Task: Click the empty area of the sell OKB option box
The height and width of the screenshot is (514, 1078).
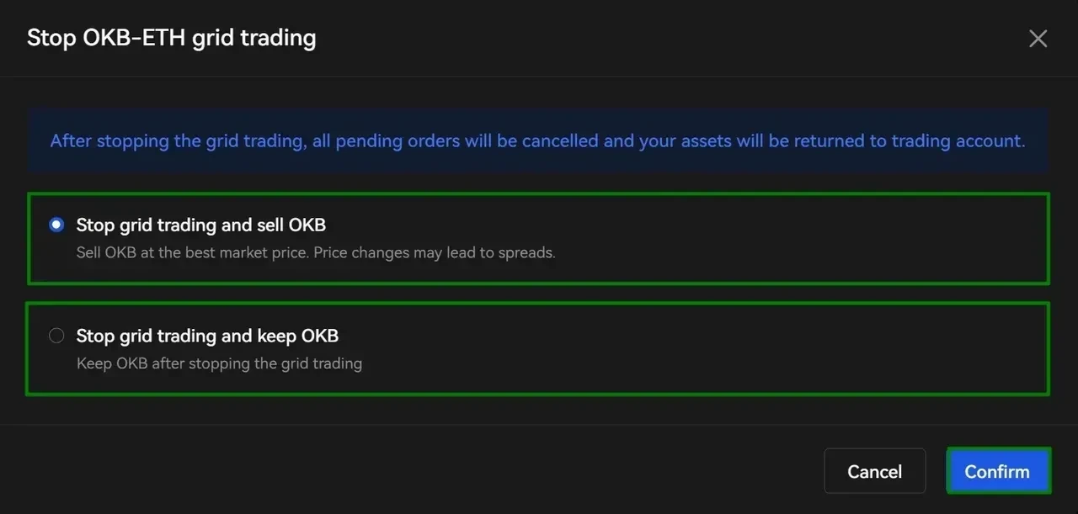Action: point(800,239)
